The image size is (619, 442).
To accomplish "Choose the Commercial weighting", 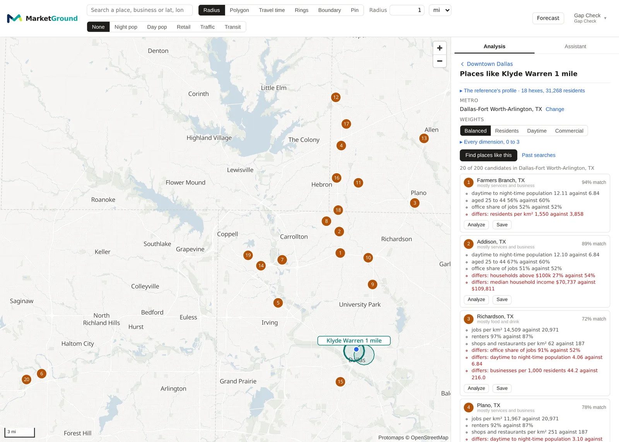I will click(569, 131).
